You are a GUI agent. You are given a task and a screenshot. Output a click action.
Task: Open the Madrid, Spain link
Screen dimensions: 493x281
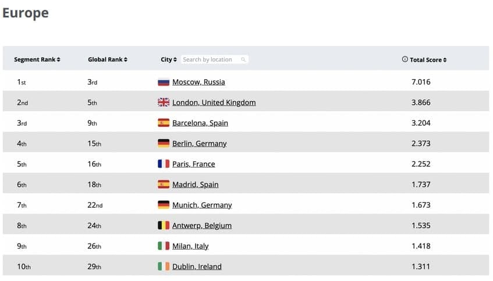pos(195,184)
